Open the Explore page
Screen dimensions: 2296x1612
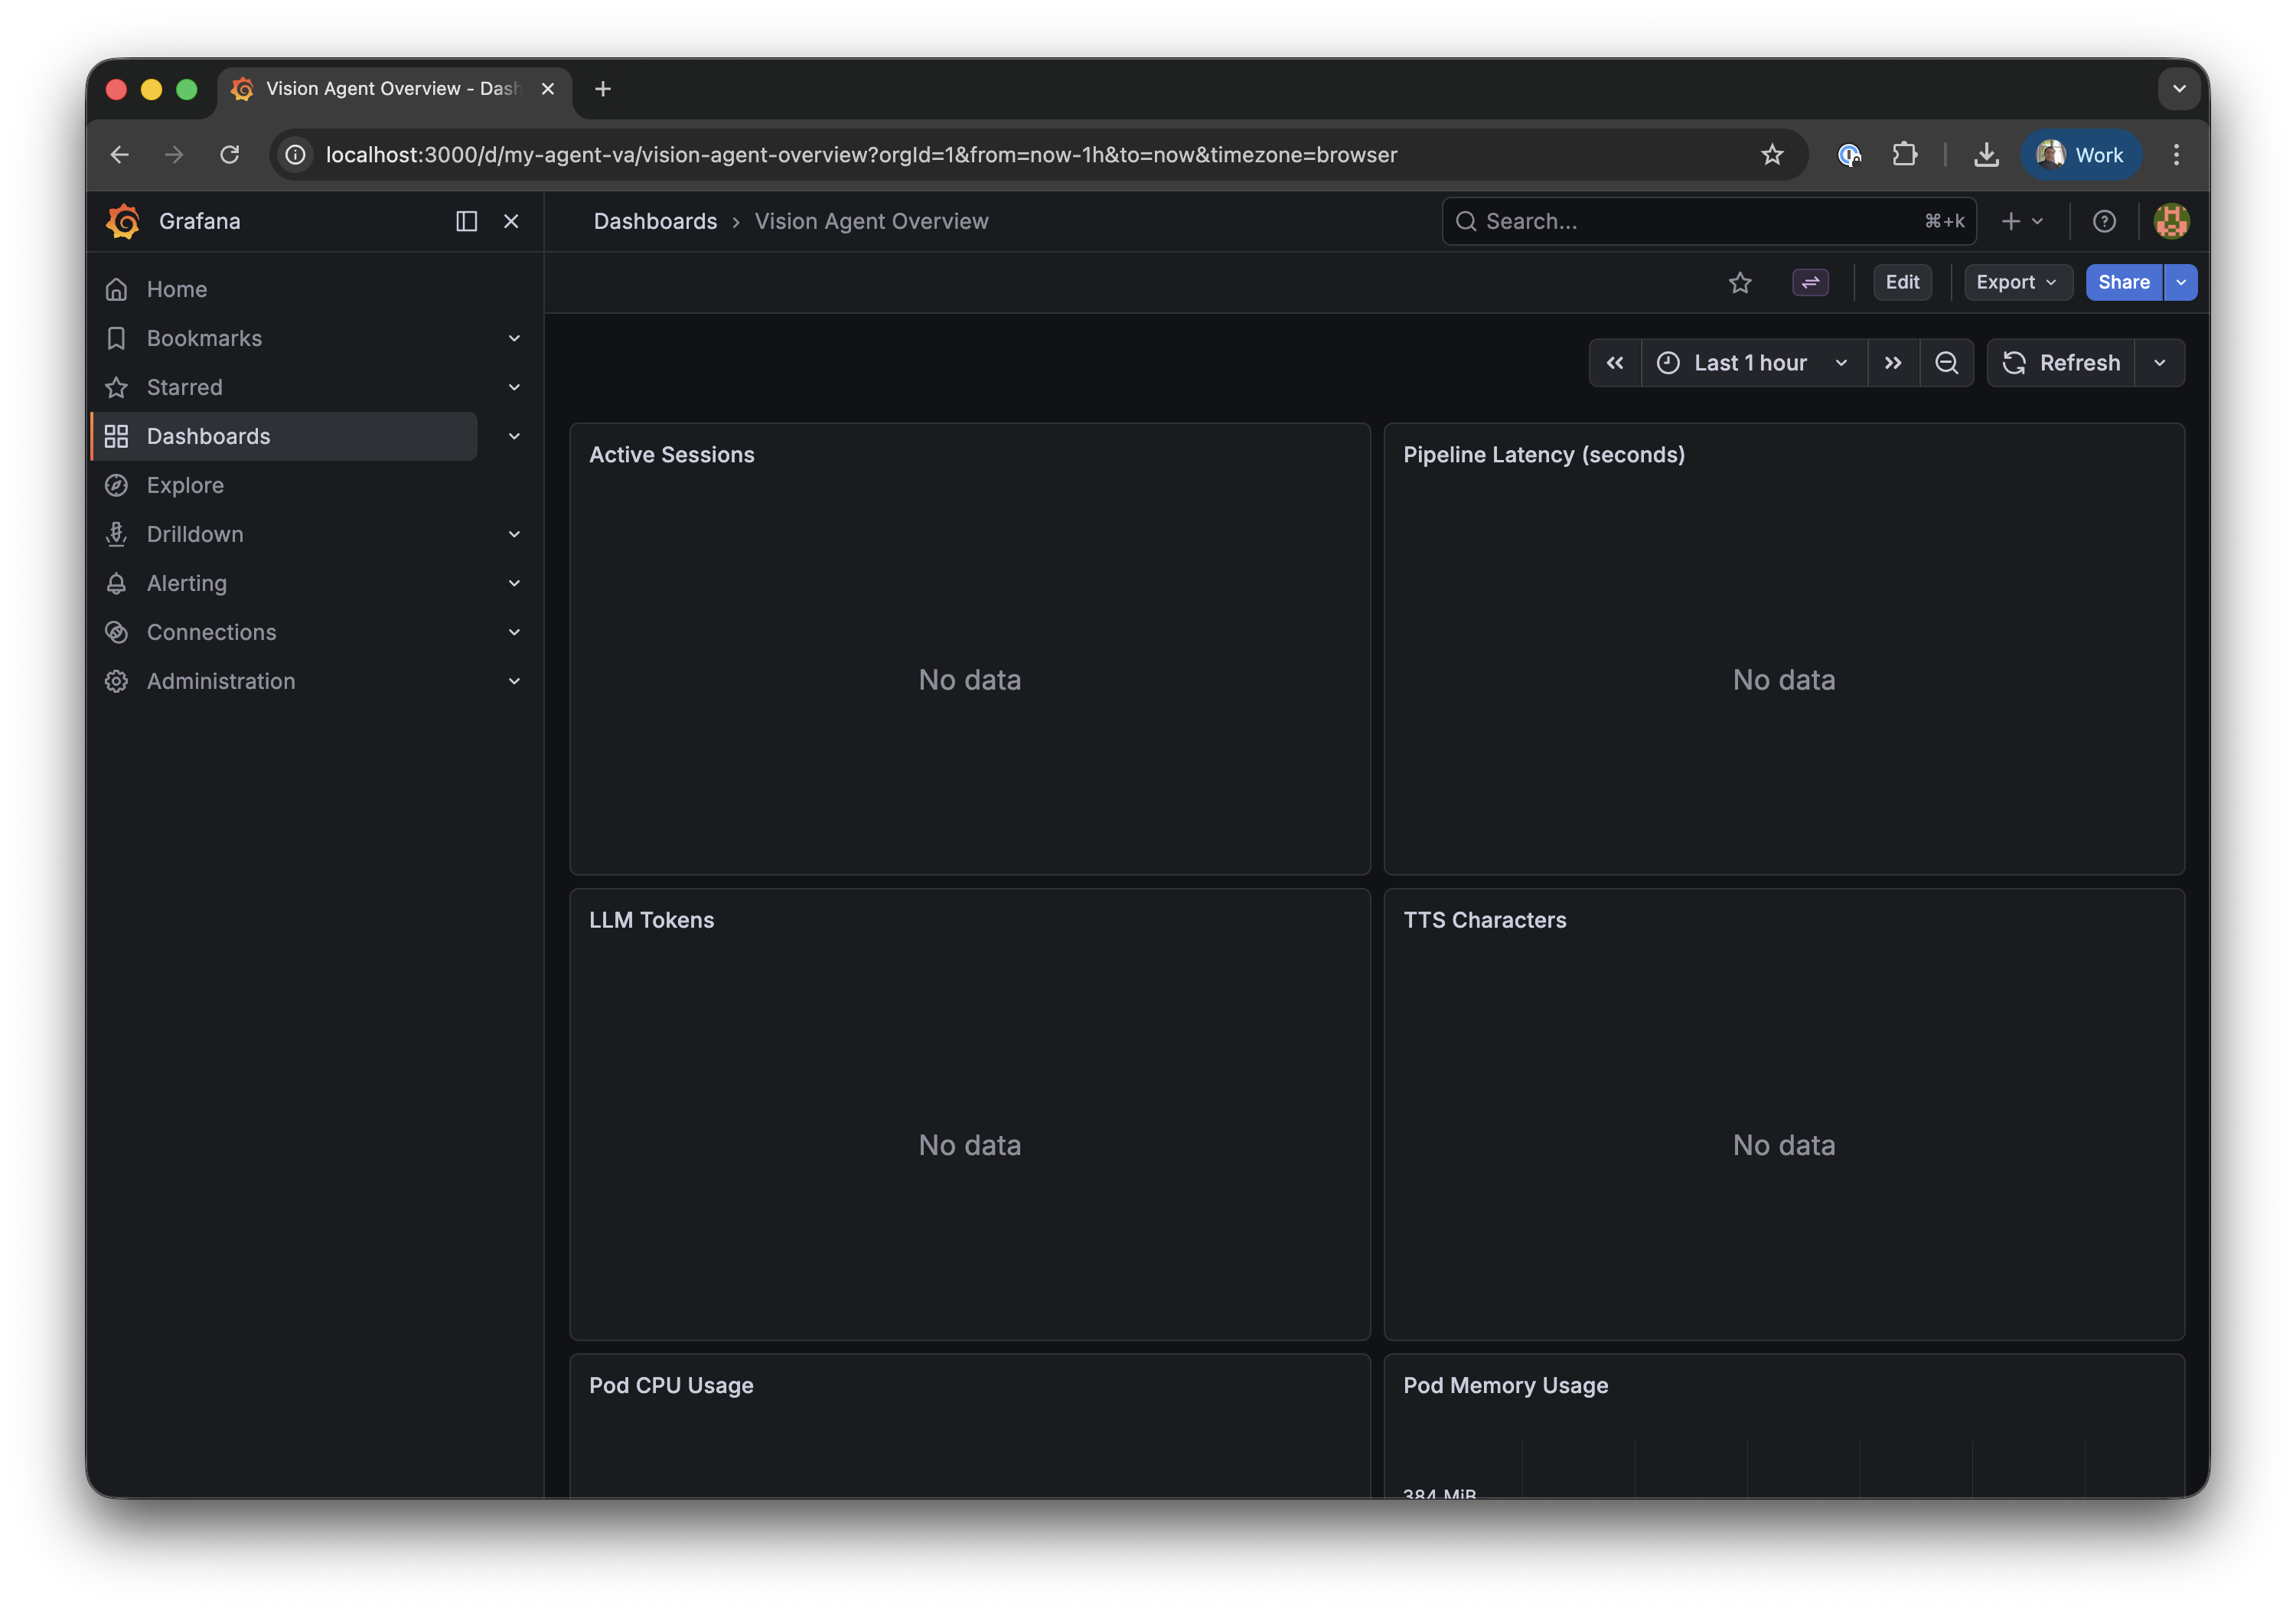tap(185, 485)
